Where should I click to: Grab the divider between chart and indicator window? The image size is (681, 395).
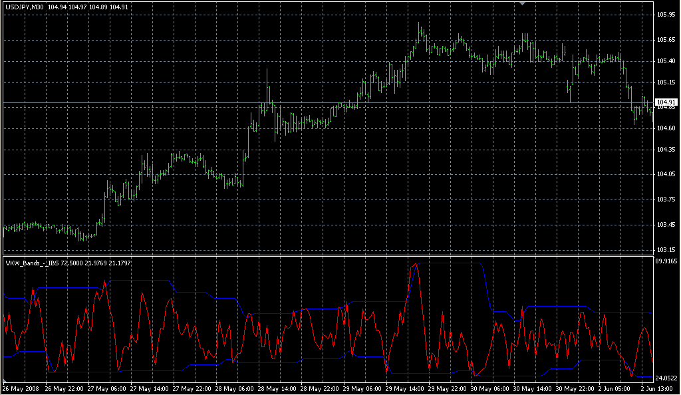(326, 255)
